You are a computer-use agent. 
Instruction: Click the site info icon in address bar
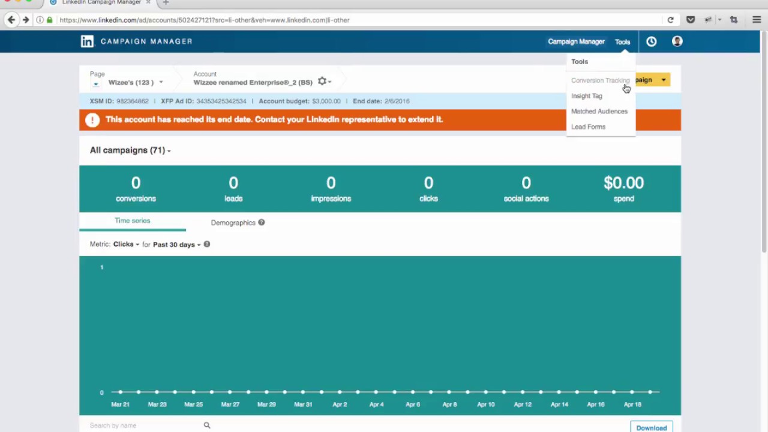coord(40,20)
